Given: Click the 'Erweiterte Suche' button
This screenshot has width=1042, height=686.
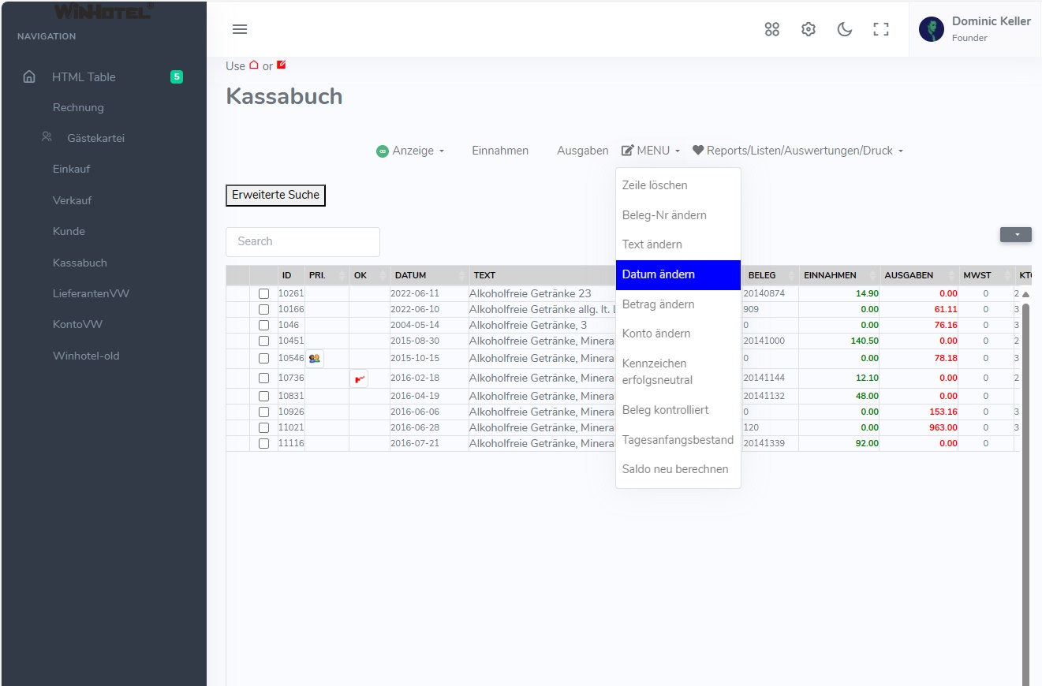Looking at the screenshot, I should 275,195.
